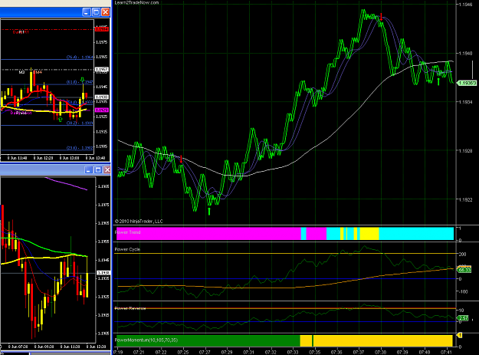The height and width of the screenshot is (355, 479).
Task: Click the 1.1934 price axis label in main chart
Action: pos(465,102)
